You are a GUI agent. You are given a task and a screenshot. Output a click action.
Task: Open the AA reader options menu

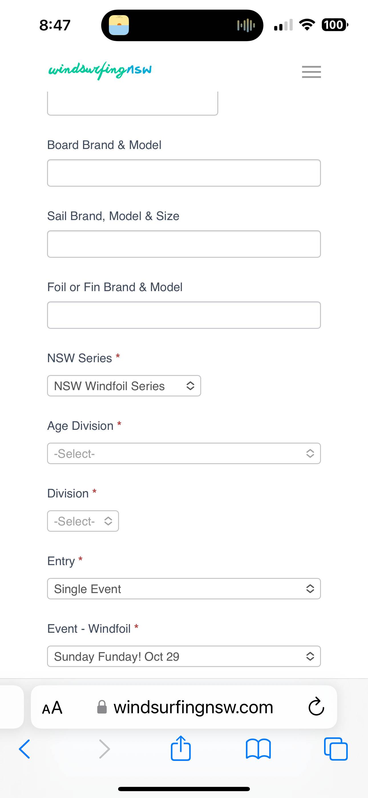click(x=52, y=708)
